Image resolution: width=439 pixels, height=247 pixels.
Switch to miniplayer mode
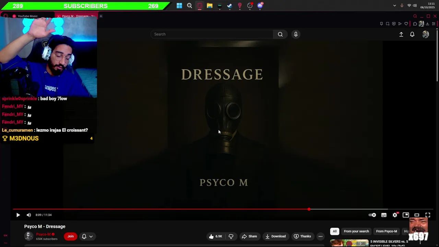[406, 215]
